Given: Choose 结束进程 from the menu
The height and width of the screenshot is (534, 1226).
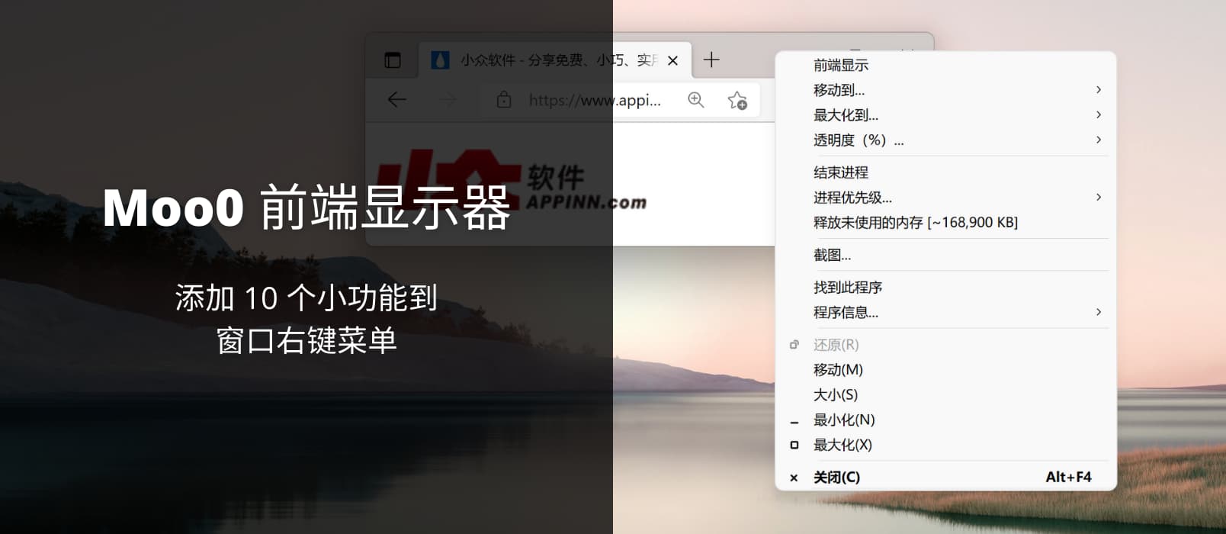Looking at the screenshot, I should pos(945,172).
